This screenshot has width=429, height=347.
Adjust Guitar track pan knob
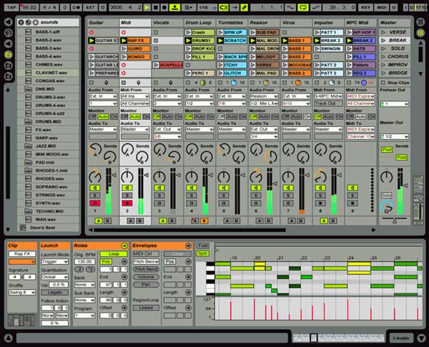click(95, 177)
